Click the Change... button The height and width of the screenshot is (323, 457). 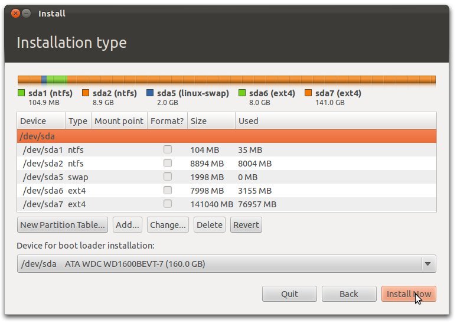(x=168, y=225)
